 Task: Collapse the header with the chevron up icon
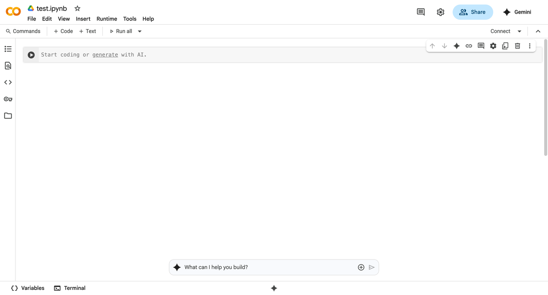tap(538, 31)
